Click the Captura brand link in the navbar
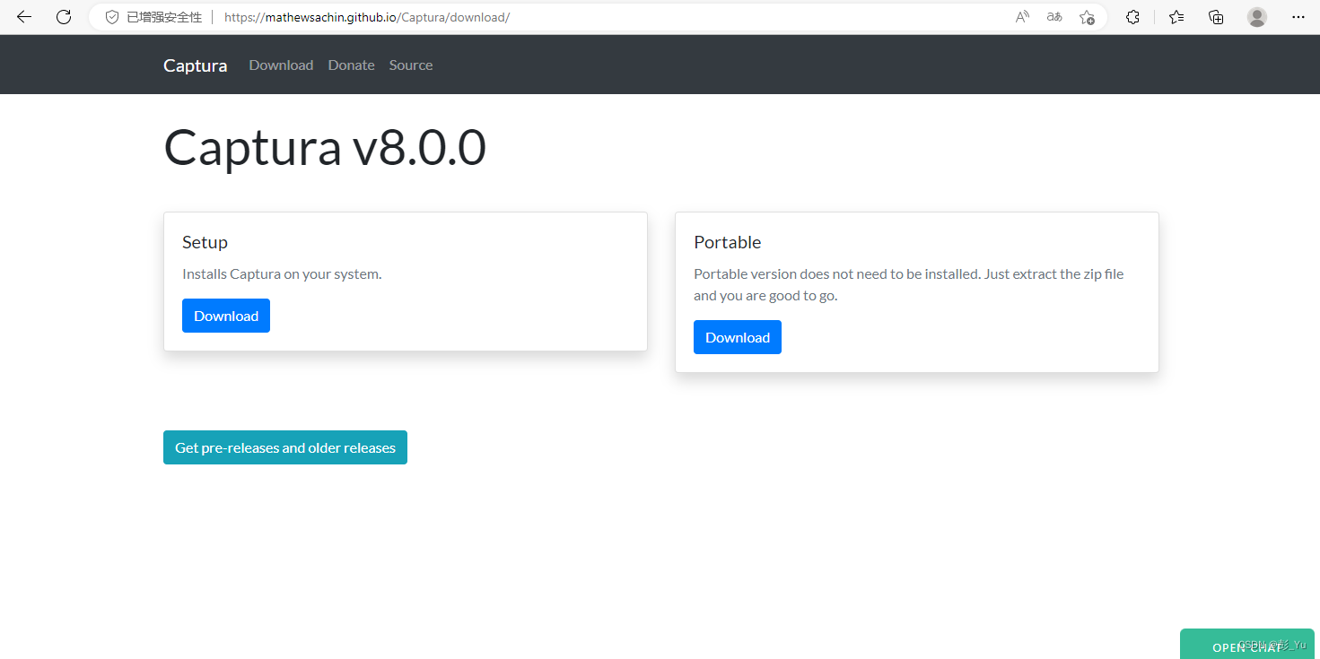This screenshot has height=659, width=1320. 195,65
